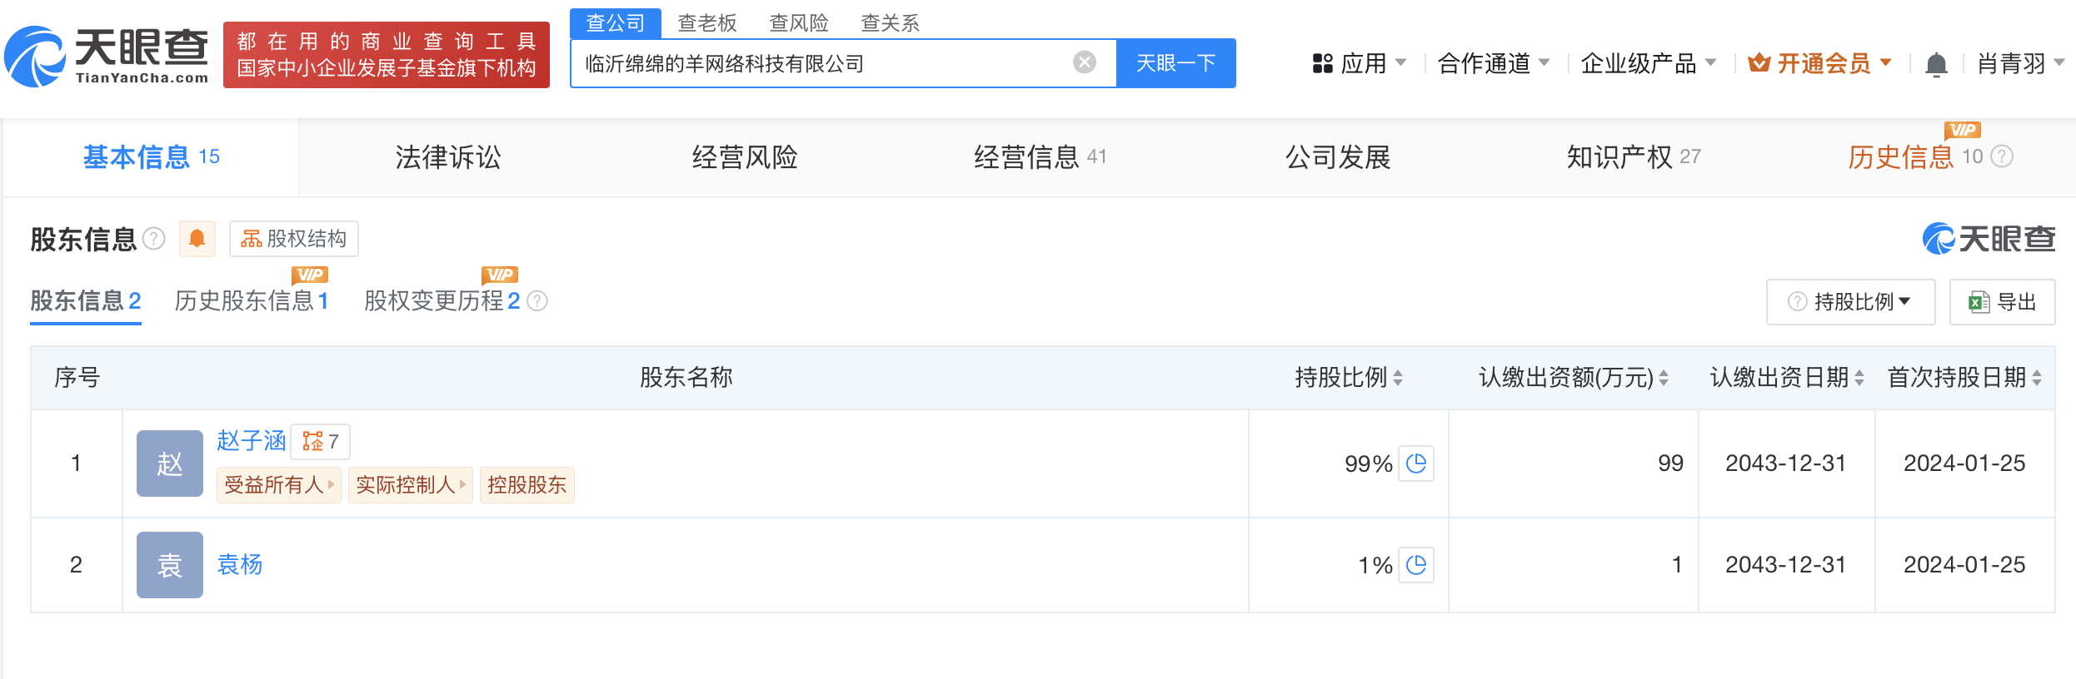
Task: Open the 历史股东信息 sub-tab
Action: tap(251, 300)
